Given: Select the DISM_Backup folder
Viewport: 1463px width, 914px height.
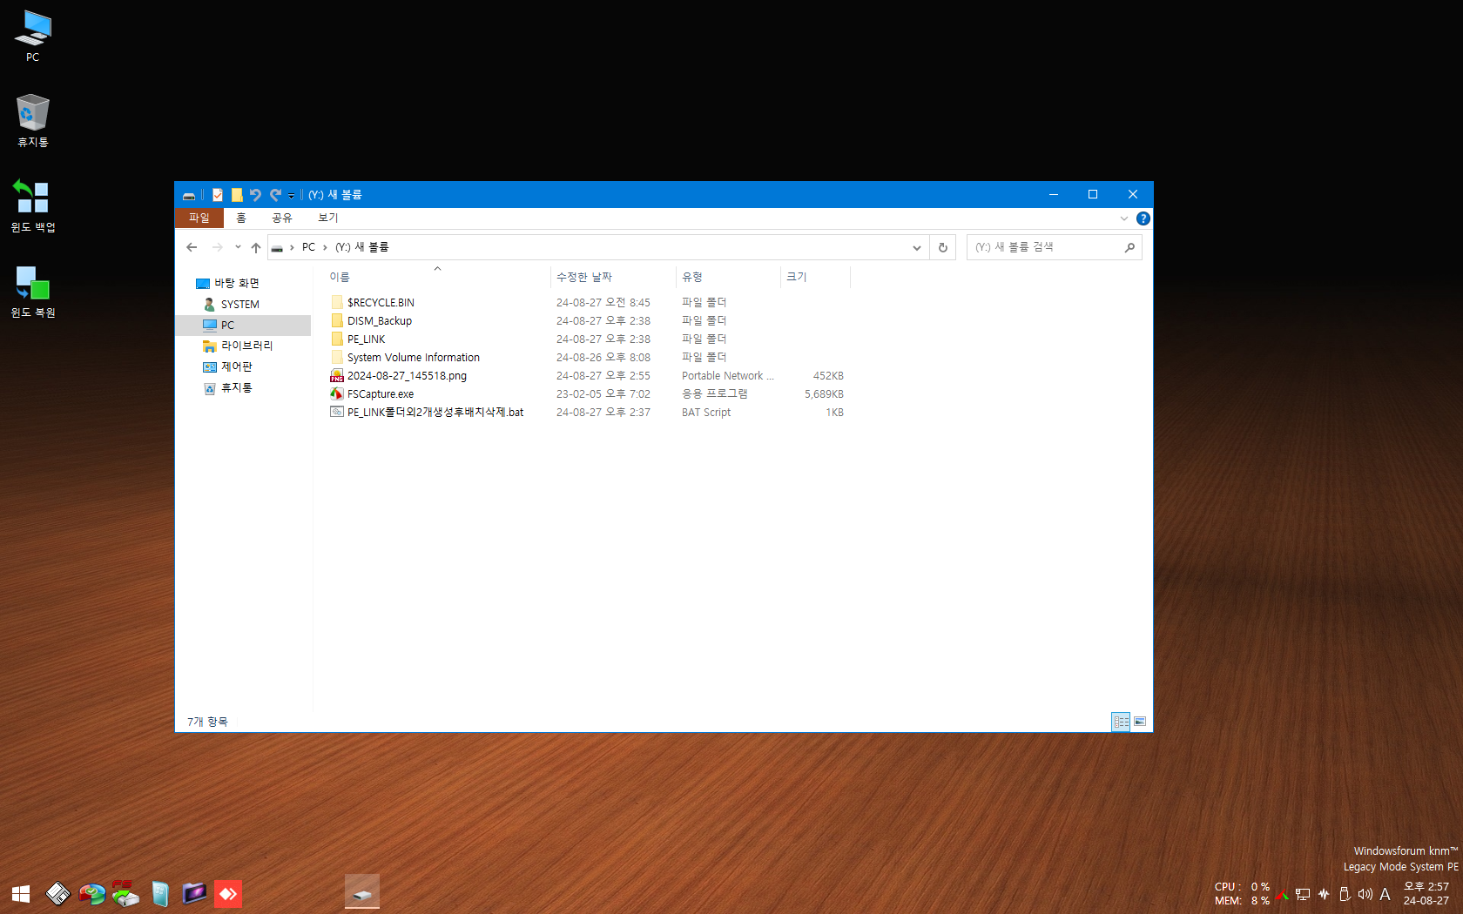Looking at the screenshot, I should 380,320.
